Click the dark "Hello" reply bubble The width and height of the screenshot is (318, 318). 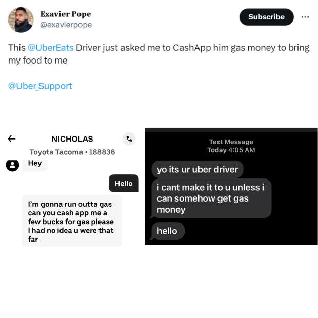coord(124,184)
